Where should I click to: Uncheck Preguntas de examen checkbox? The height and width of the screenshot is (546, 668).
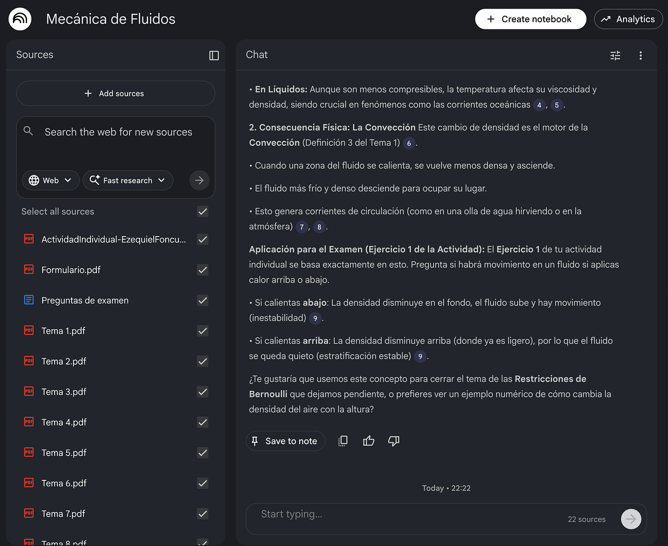click(202, 300)
